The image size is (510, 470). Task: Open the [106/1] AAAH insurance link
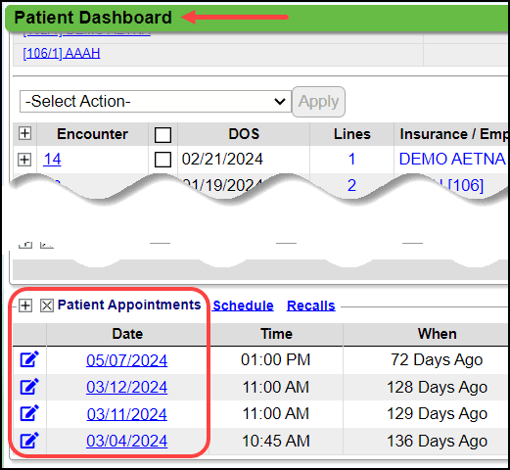62,53
